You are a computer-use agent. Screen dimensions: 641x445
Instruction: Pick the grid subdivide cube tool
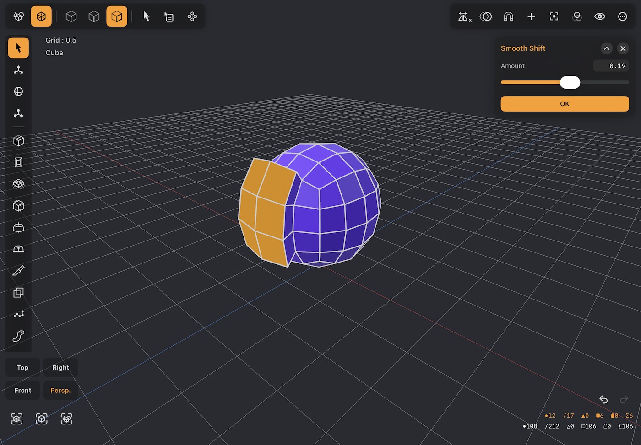pos(18,184)
